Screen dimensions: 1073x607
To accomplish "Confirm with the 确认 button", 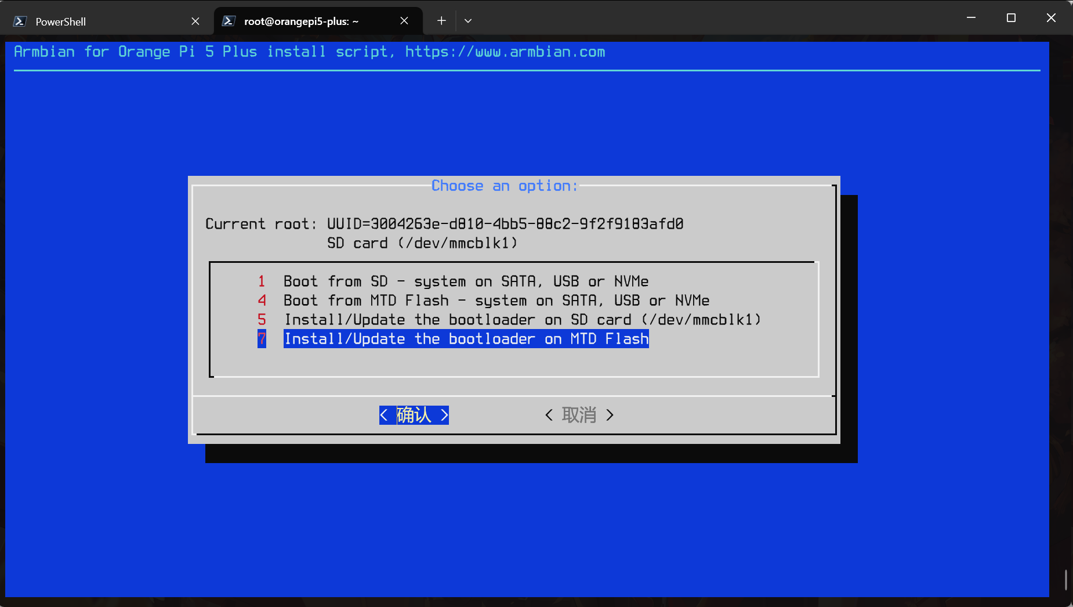I will [414, 415].
